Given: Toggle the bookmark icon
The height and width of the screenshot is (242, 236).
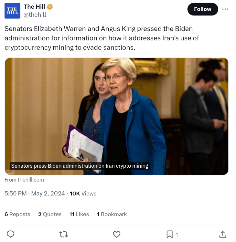Looking at the screenshot, I should coord(169,234).
